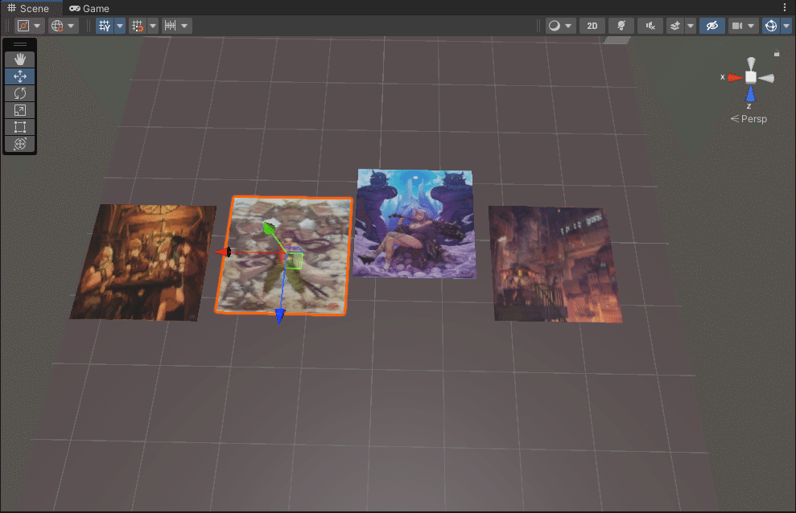Open the Scene view three-dot options menu
Viewport: 796px width, 513px height.
point(784,7)
